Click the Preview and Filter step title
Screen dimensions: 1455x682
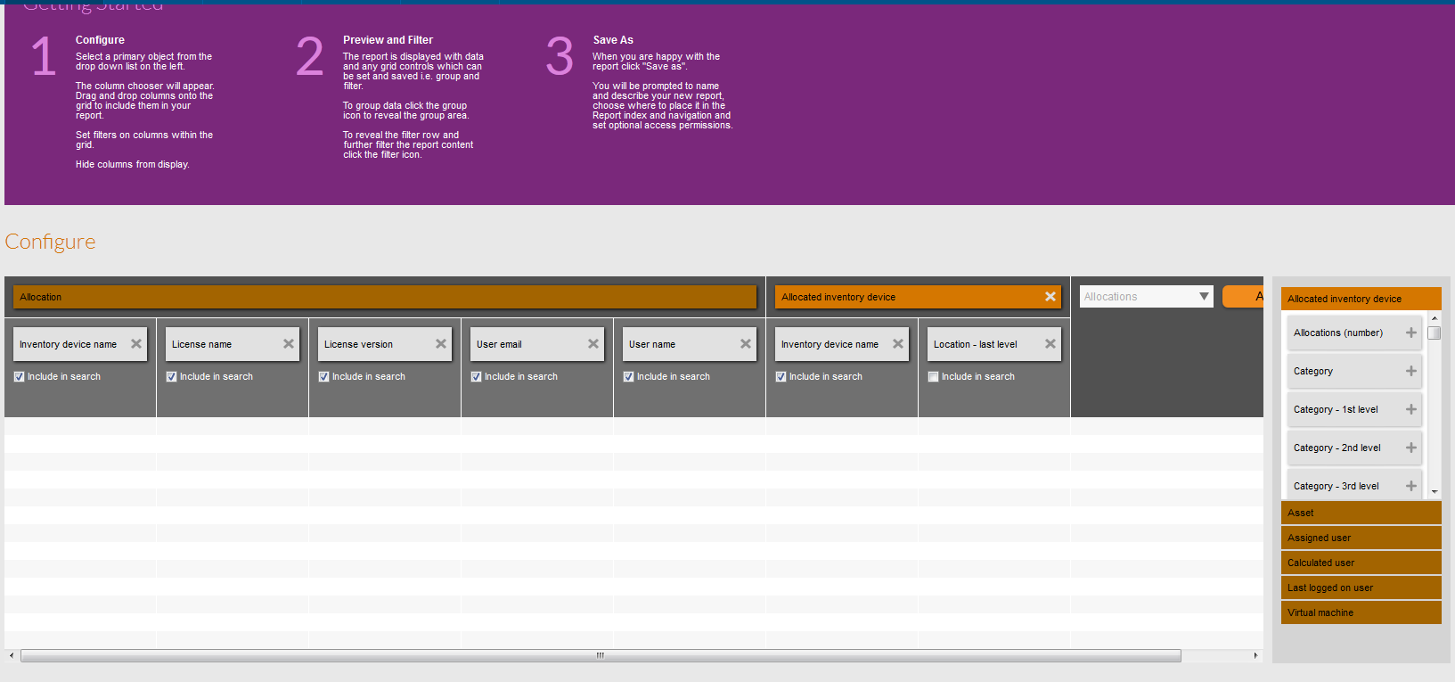coord(388,40)
